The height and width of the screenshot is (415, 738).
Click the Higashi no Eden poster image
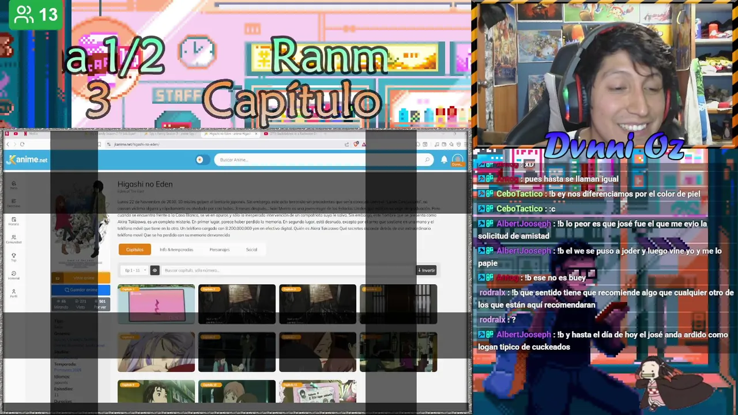tap(81, 224)
